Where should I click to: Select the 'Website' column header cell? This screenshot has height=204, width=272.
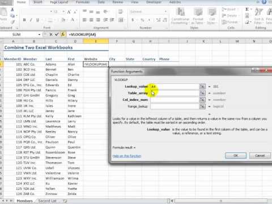96,59
